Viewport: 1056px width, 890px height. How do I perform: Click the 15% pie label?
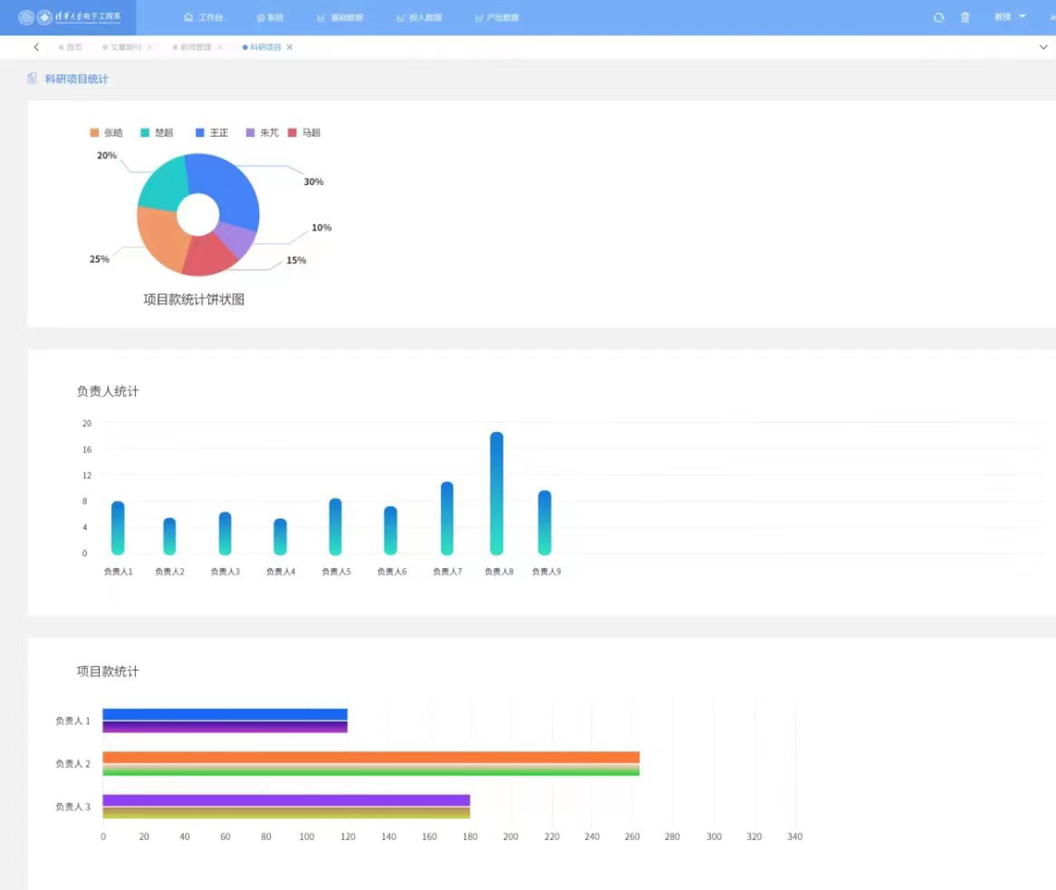tap(295, 260)
